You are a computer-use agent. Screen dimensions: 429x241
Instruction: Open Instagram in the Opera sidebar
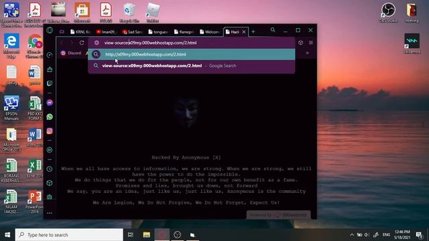coord(50,131)
